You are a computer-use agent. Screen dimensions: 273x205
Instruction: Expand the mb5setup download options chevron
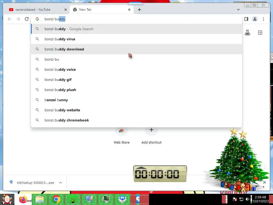pos(61,183)
